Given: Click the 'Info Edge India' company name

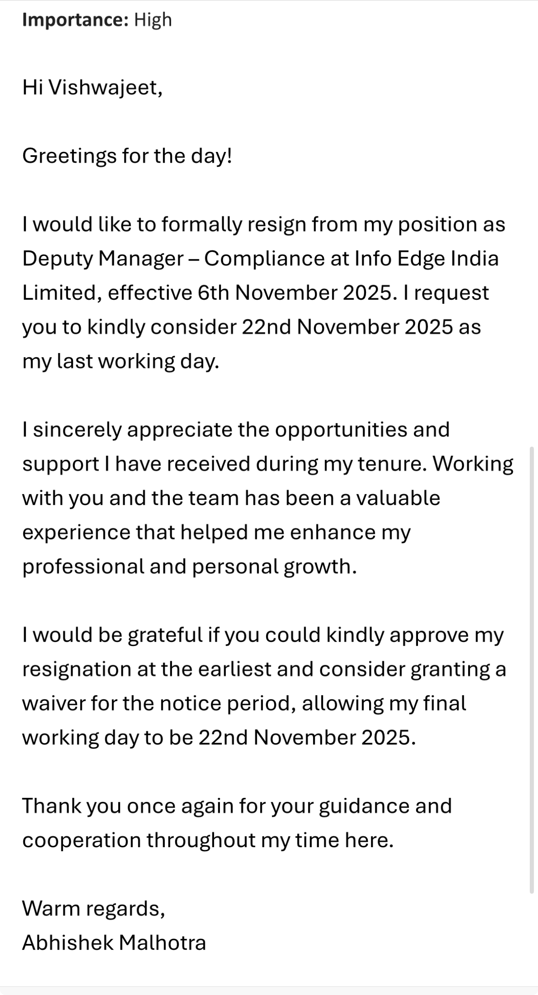Looking at the screenshot, I should click(x=426, y=259).
